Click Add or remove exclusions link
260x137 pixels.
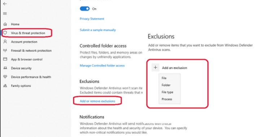tap(97, 101)
